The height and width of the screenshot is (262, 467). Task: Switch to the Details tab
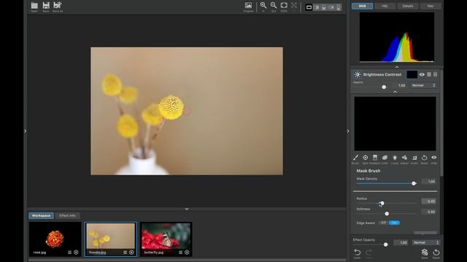click(408, 6)
